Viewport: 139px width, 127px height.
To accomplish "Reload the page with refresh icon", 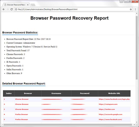I will (11, 9).
